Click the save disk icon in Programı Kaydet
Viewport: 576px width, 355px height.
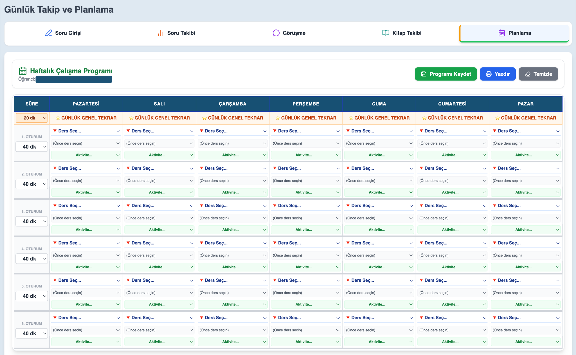(x=424, y=74)
